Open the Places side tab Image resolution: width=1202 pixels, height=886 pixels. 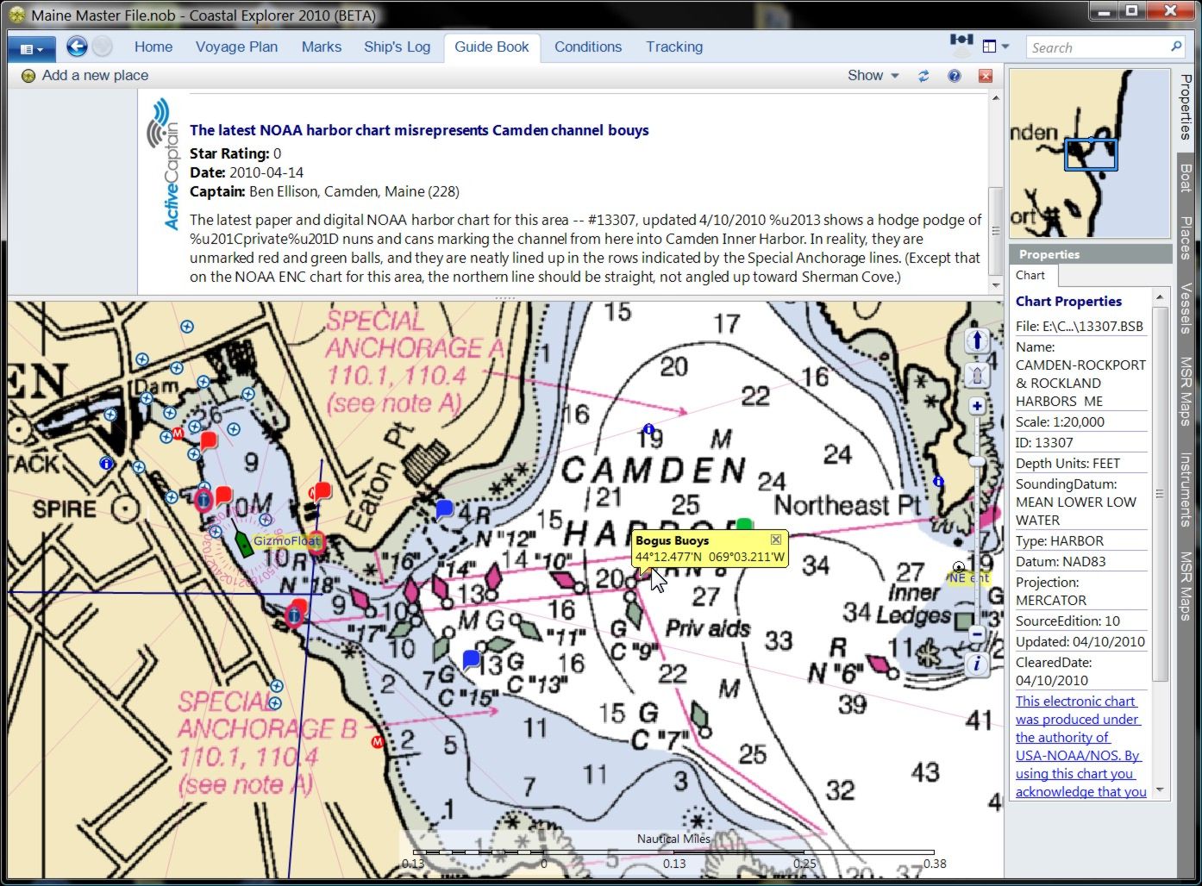[1186, 238]
